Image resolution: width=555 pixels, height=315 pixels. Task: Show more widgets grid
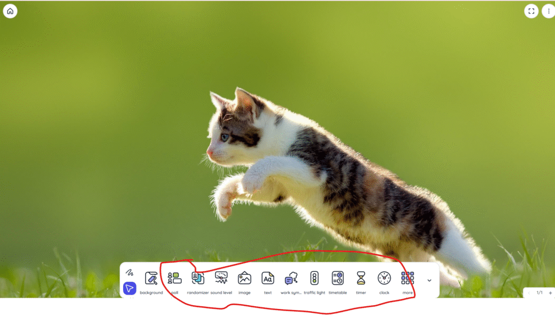[408, 279]
